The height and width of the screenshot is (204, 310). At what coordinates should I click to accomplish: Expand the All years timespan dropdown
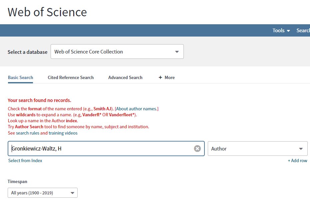click(x=43, y=193)
